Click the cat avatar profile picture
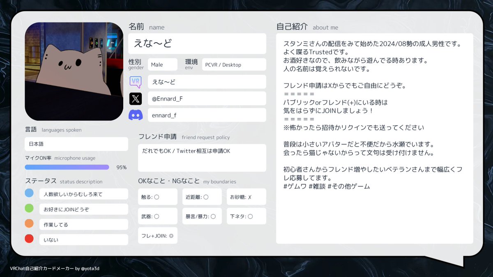 (x=74, y=71)
